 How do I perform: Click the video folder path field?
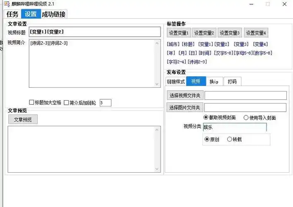(245, 96)
